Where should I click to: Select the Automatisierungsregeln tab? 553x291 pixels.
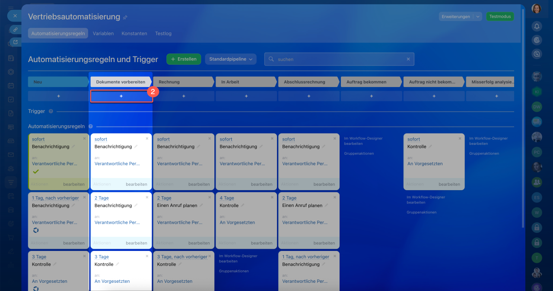tap(58, 33)
